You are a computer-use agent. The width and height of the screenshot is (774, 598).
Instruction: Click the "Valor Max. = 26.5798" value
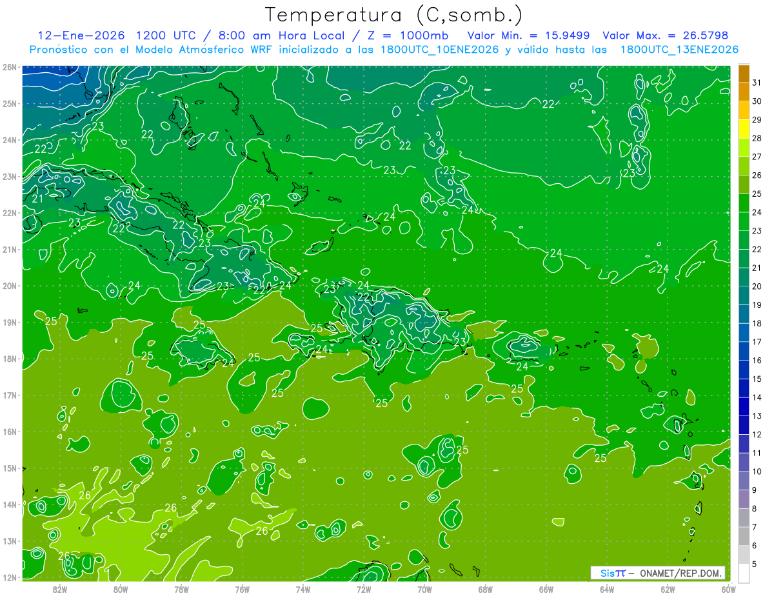pos(666,35)
